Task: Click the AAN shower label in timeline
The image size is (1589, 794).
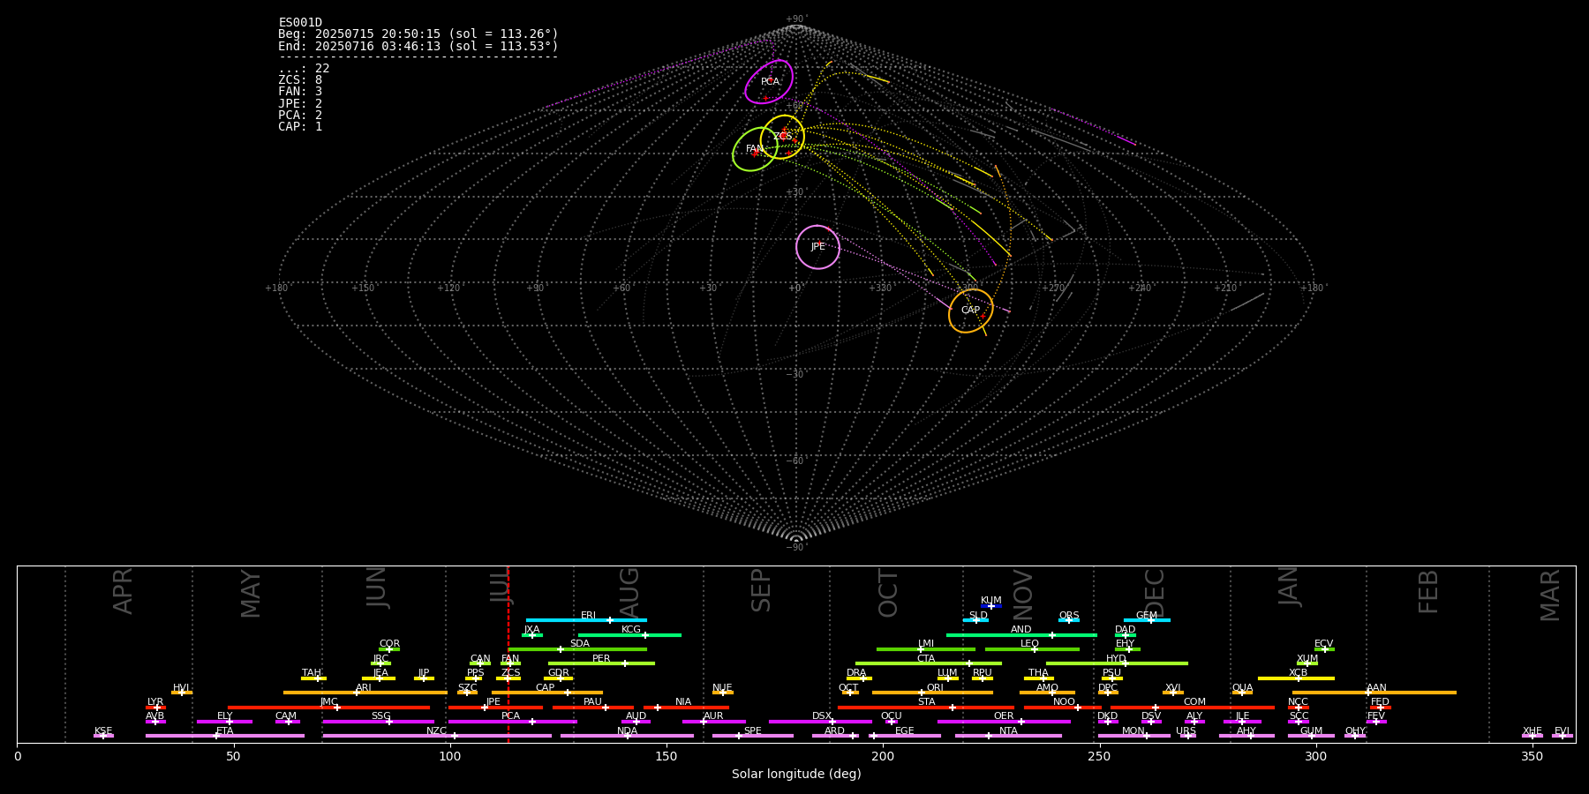Action: [1377, 688]
